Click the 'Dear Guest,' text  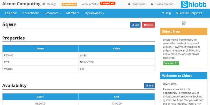click(x=170, y=84)
